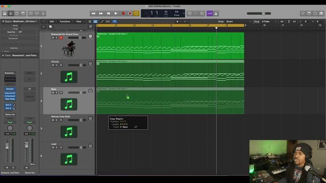
Task: Open the Loop Browser icon
Action: [315, 14]
